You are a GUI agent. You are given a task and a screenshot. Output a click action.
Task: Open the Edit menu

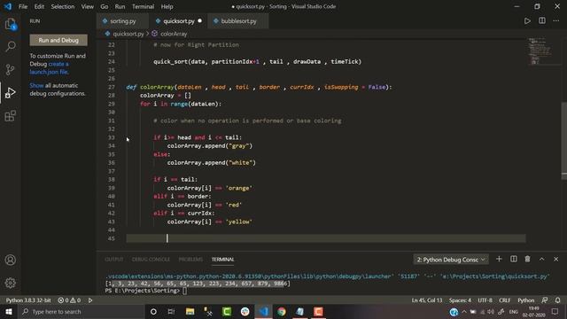click(x=39, y=6)
